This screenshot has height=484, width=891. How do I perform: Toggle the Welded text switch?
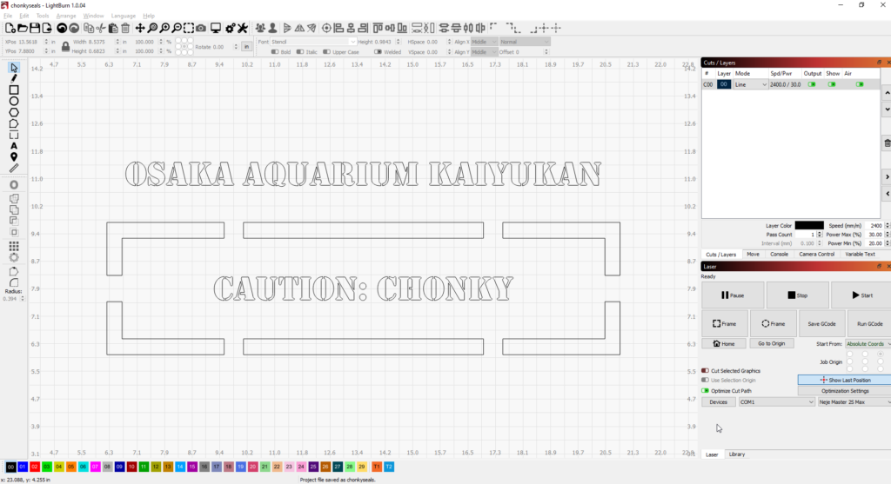378,51
